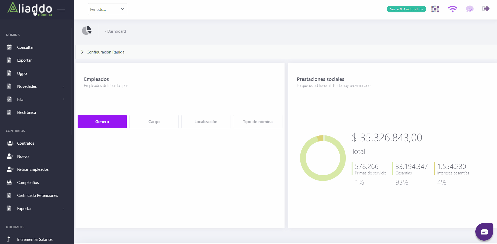Click the UTILIDADES section label
497x244 pixels.
pos(15,227)
